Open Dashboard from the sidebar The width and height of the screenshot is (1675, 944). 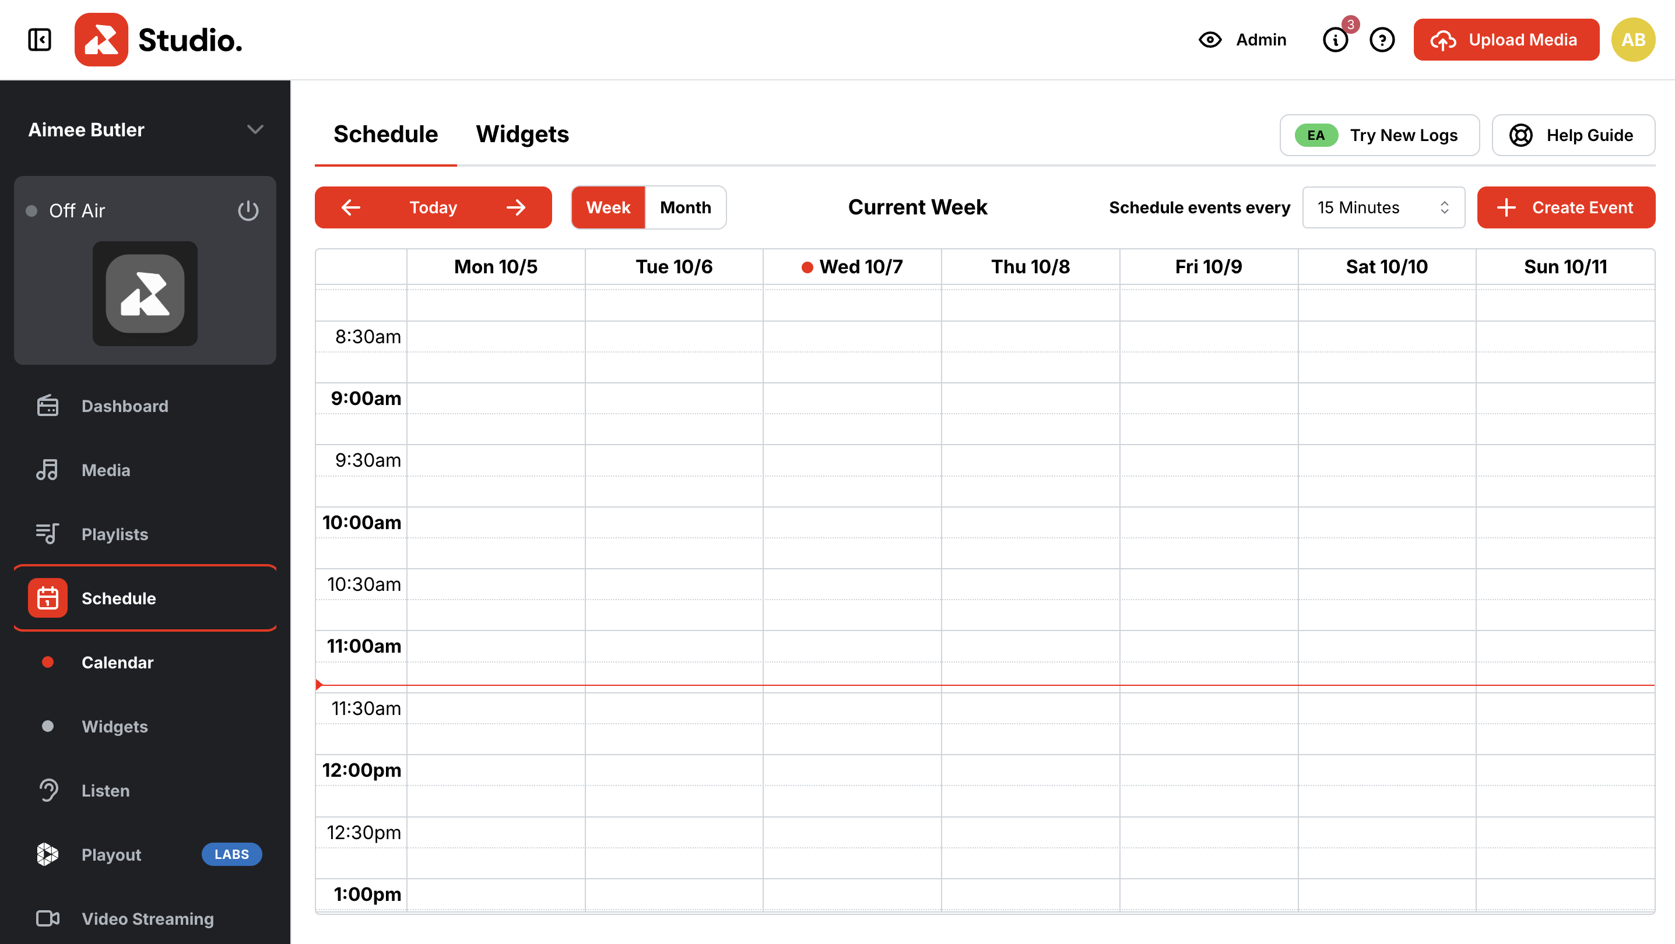click(145, 406)
